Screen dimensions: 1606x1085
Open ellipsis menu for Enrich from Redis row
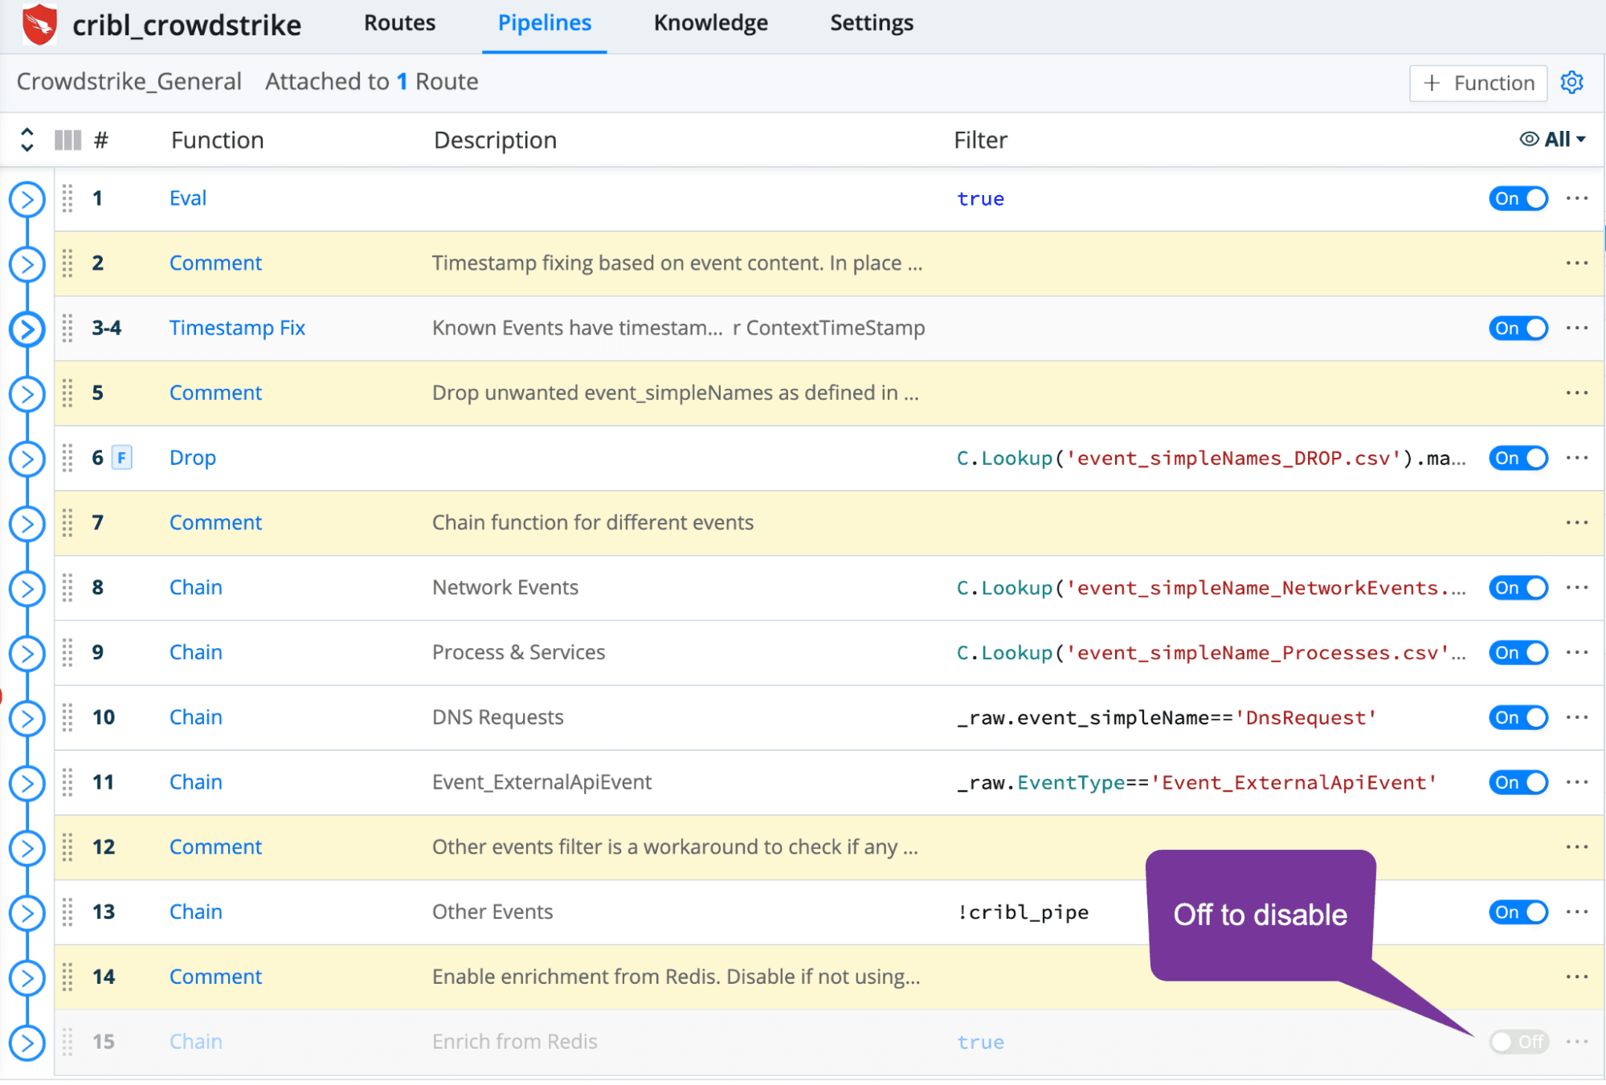1576,1042
